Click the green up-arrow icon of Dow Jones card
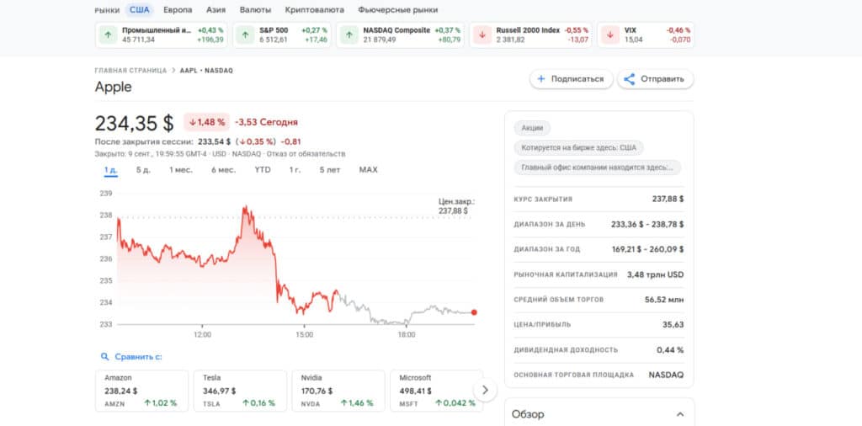The height and width of the screenshot is (426, 862). [x=108, y=35]
